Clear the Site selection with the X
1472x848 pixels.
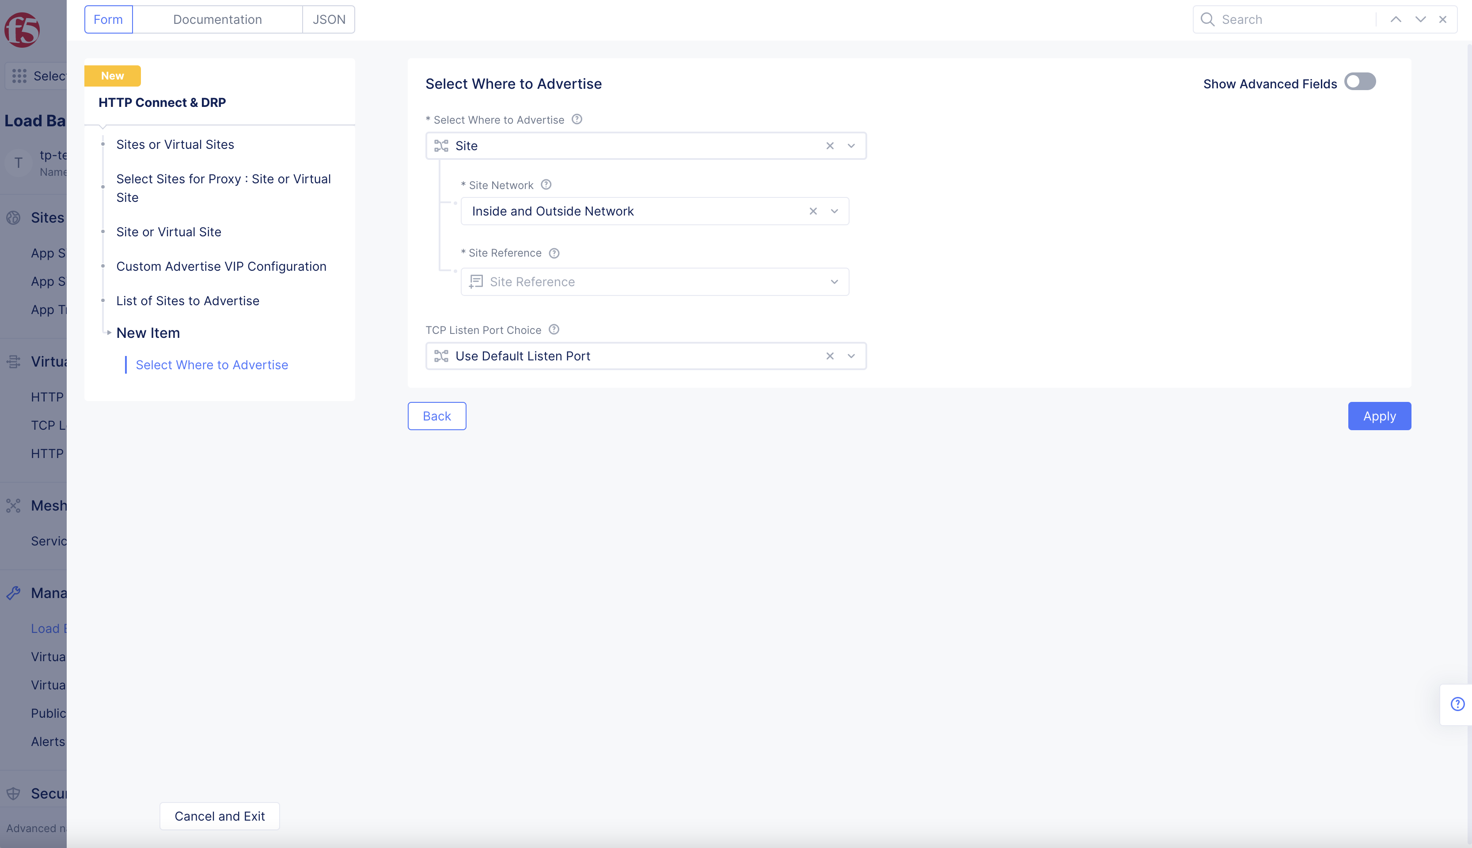tap(830, 146)
